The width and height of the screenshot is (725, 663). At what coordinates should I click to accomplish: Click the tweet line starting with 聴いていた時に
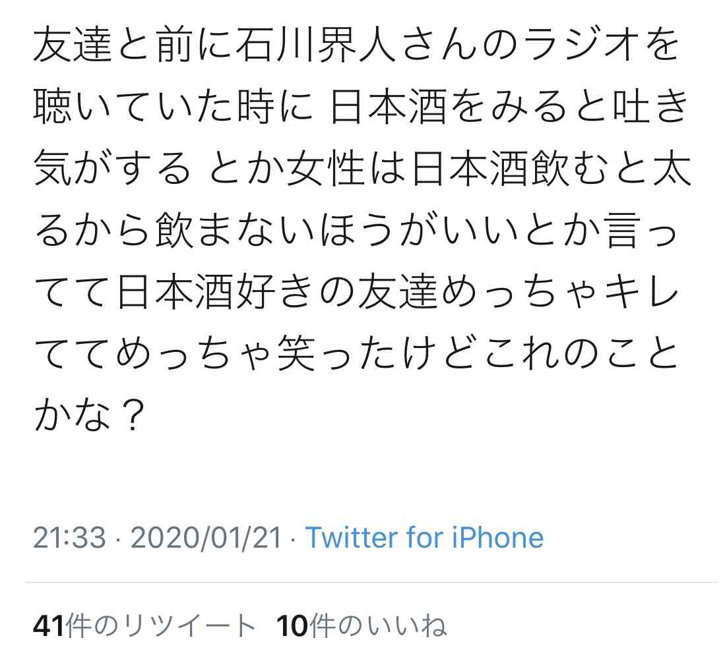pos(362,107)
